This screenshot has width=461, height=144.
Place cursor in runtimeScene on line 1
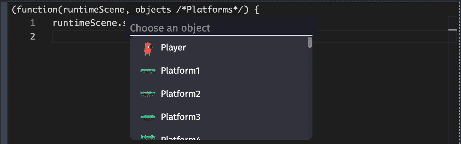[87, 23]
